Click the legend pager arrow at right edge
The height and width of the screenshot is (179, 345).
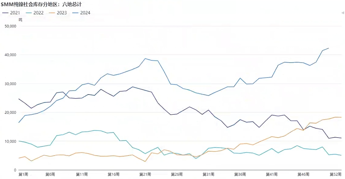click(x=342, y=13)
